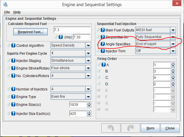Click the undo arrow button at bottom
Image resolution: width=184 pixels, height=137 pixels.
click(110, 128)
